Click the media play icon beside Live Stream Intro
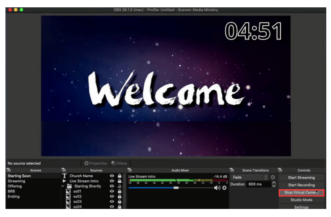The height and width of the screenshot is (217, 331). pyautogui.click(x=65, y=181)
